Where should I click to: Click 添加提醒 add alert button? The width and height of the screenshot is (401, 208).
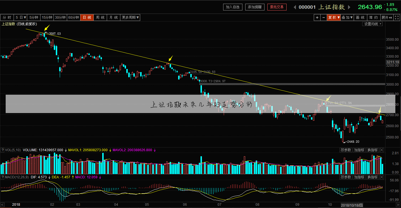[x=255, y=7]
